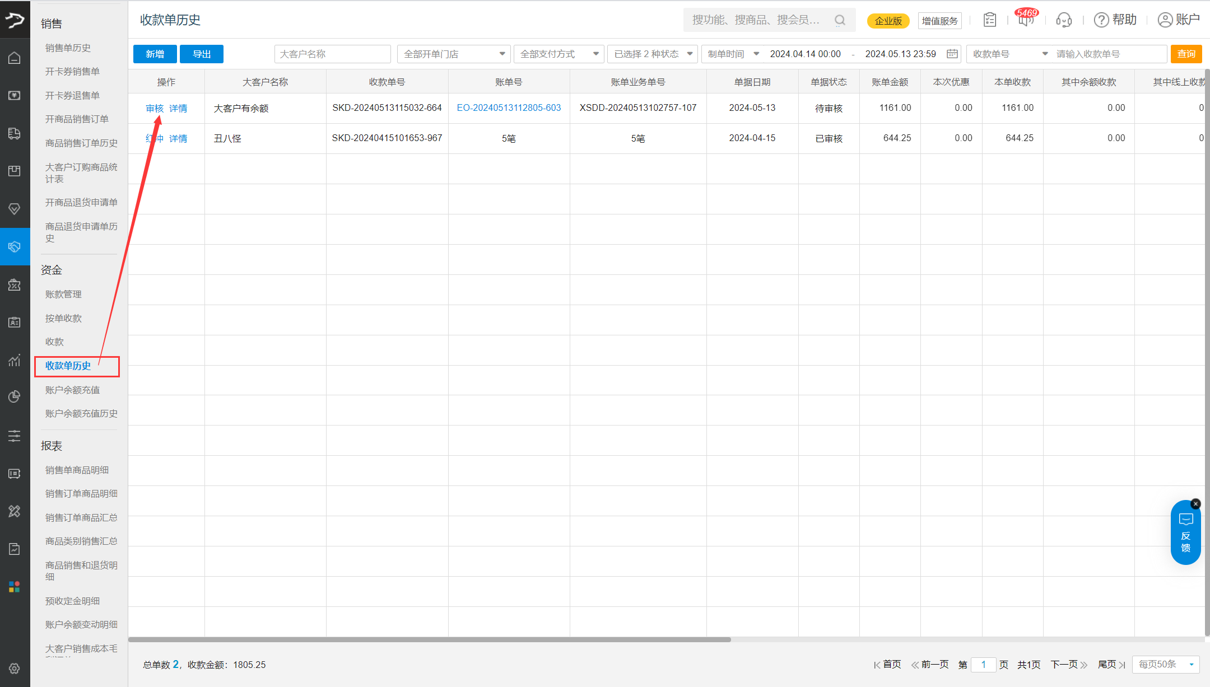Open 账户余额充值 menu item
The height and width of the screenshot is (687, 1210).
pos(73,390)
